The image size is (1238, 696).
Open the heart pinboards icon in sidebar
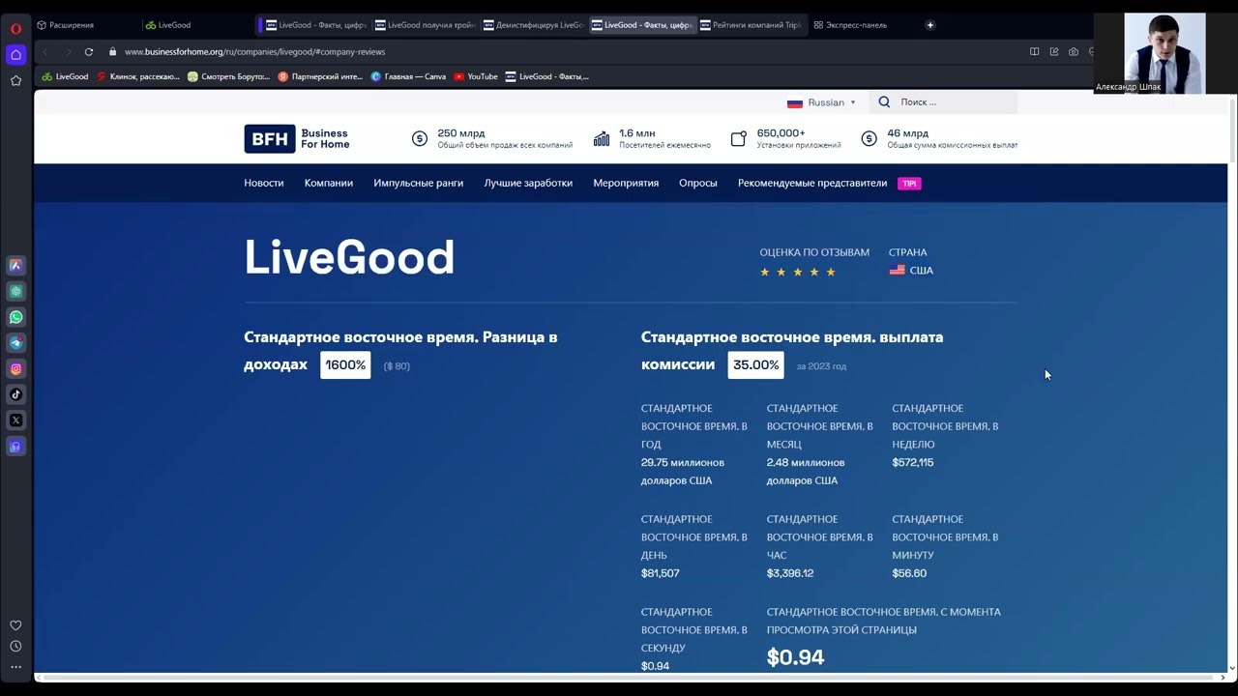(15, 625)
